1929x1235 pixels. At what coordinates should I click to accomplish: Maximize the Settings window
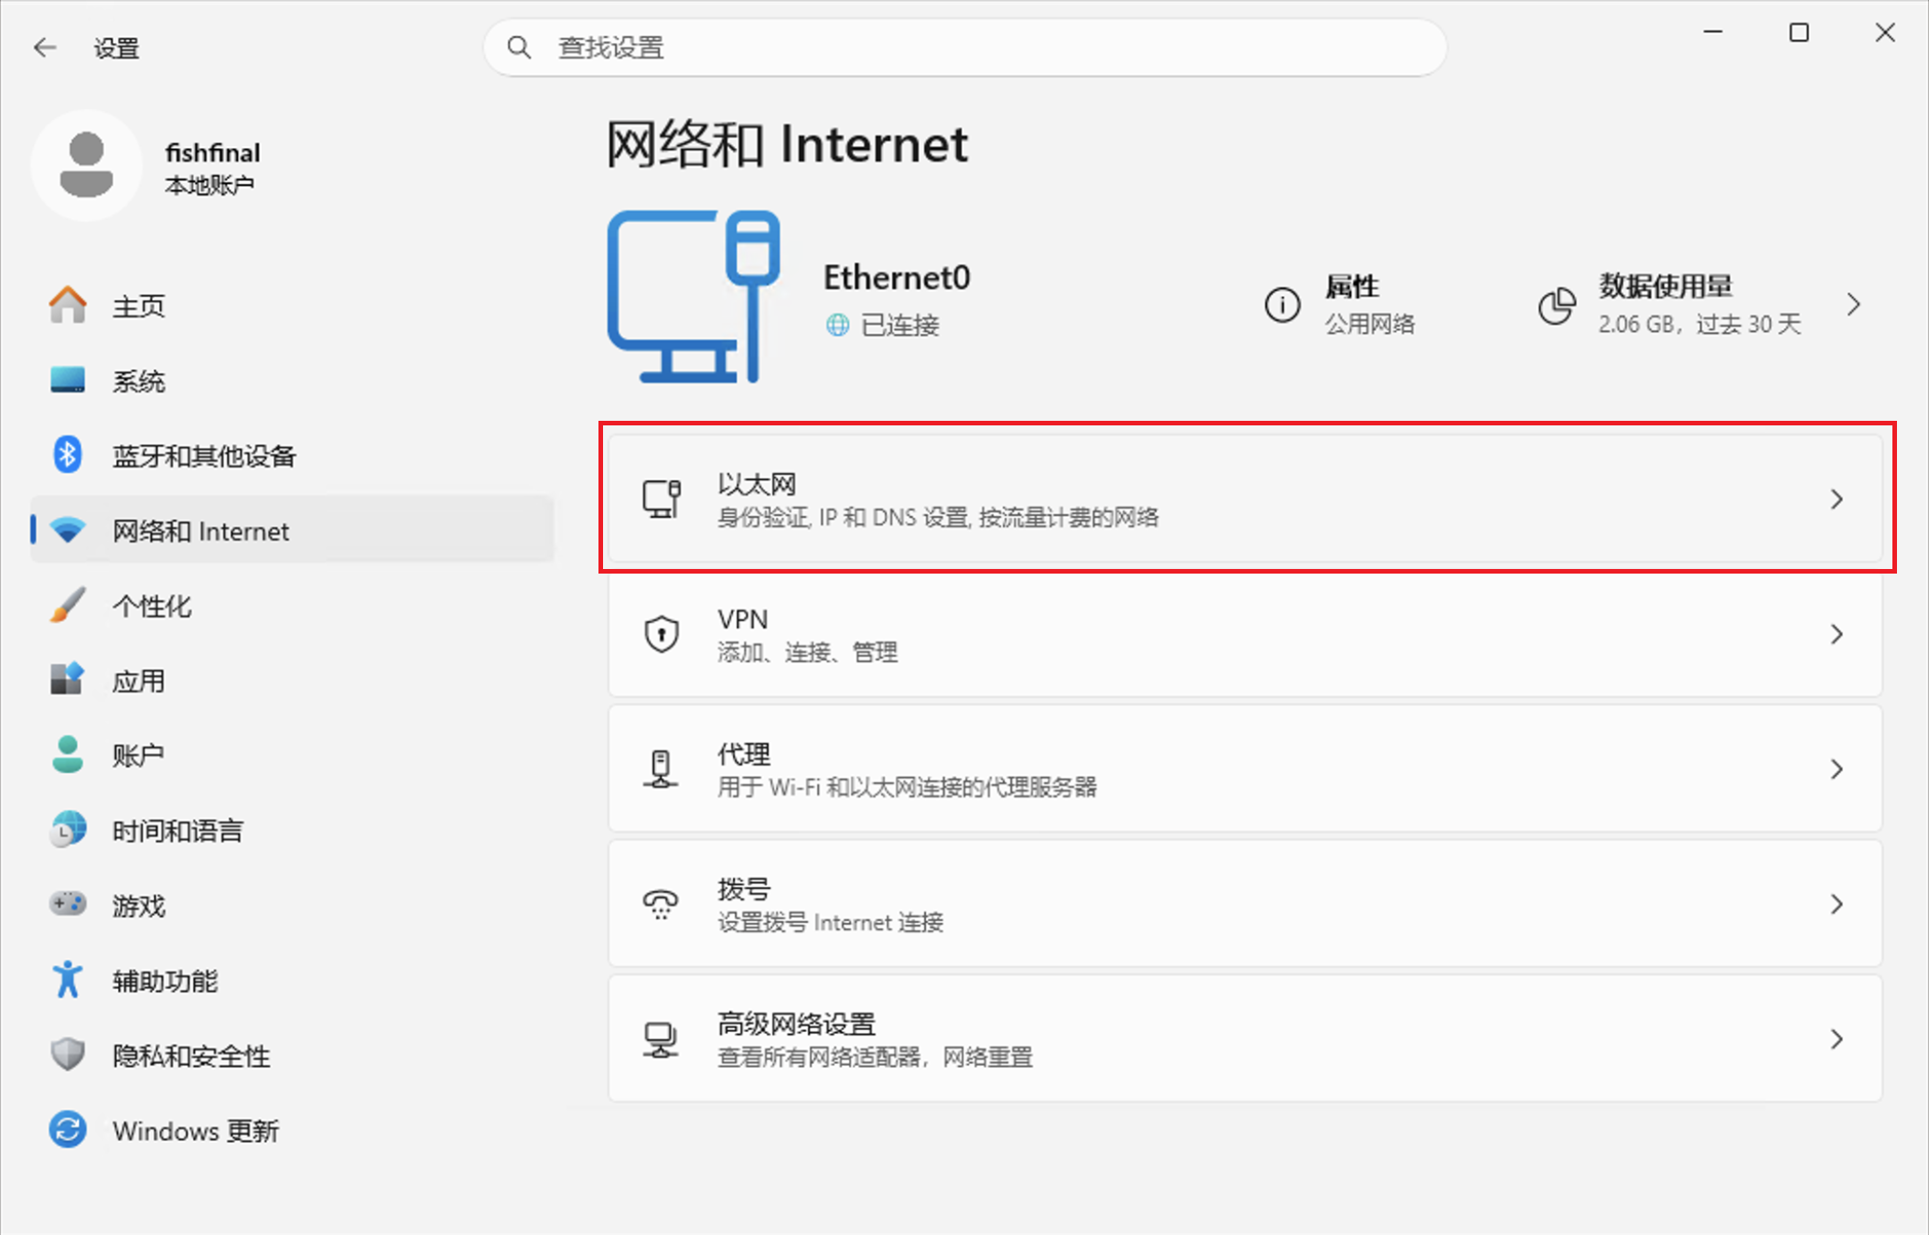click(1799, 33)
